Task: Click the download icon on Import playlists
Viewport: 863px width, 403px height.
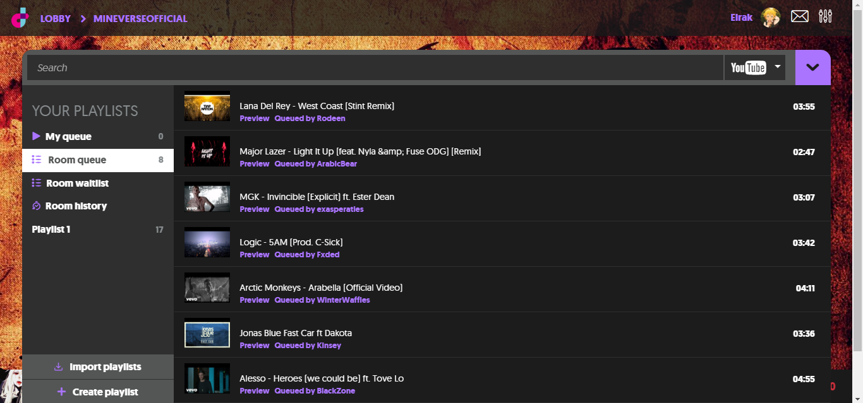Action: (x=59, y=367)
